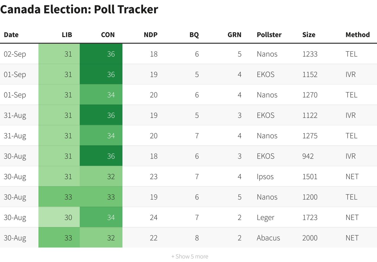Select the Ipsos pollster cell
The height and width of the screenshot is (262, 377).
click(265, 177)
